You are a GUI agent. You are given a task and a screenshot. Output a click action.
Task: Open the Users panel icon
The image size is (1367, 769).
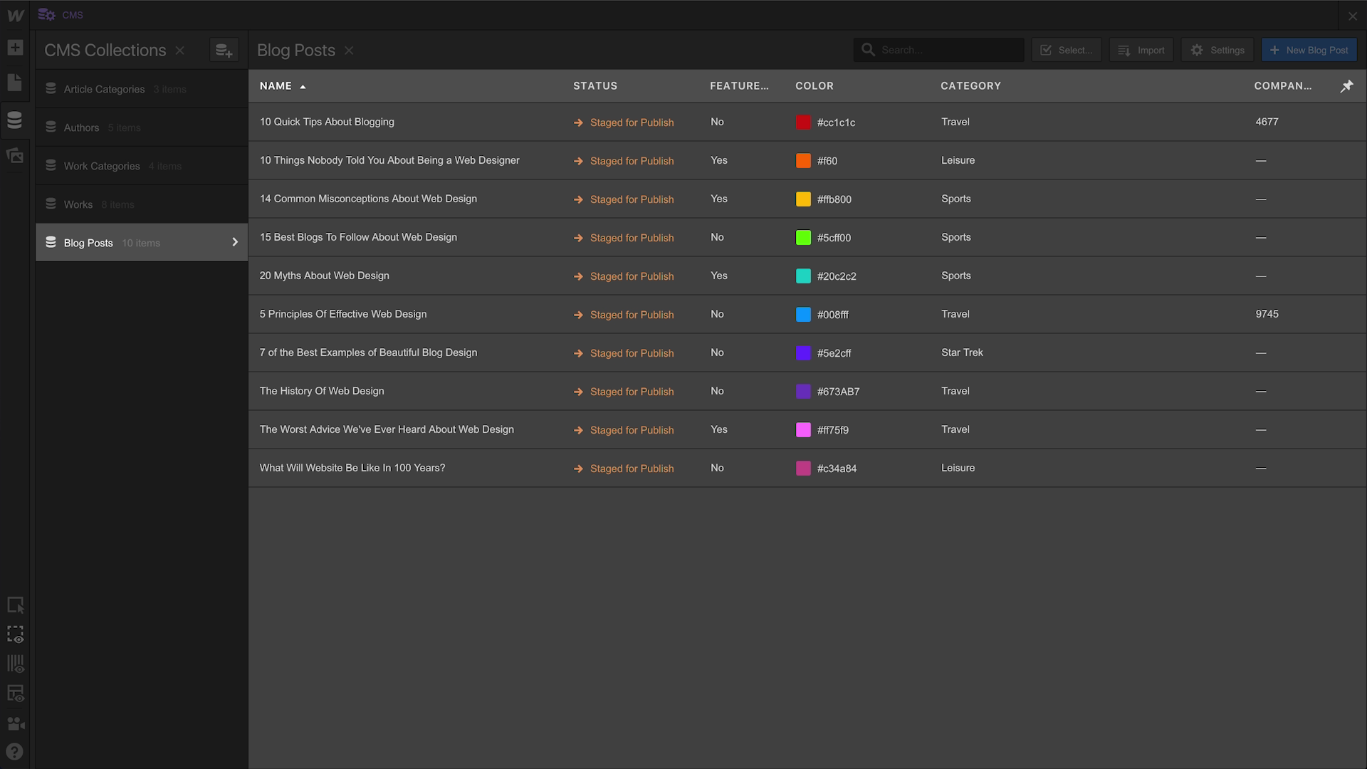click(16, 723)
